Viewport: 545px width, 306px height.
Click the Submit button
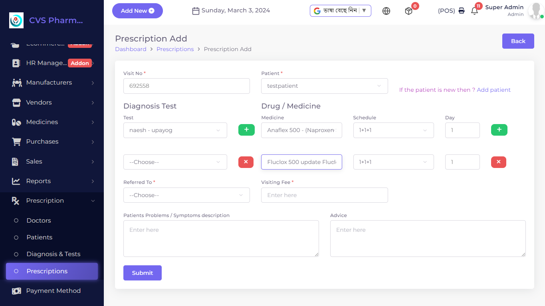point(142,273)
